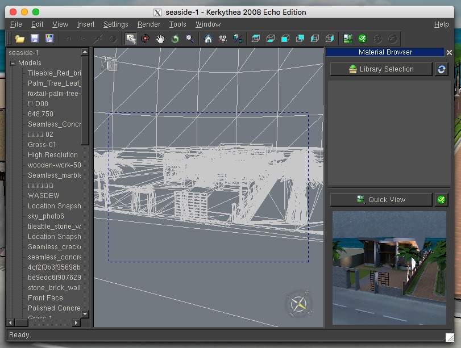The image size is (461, 348).
Task: Switch to the fourth cube view preset
Action: [x=300, y=39]
